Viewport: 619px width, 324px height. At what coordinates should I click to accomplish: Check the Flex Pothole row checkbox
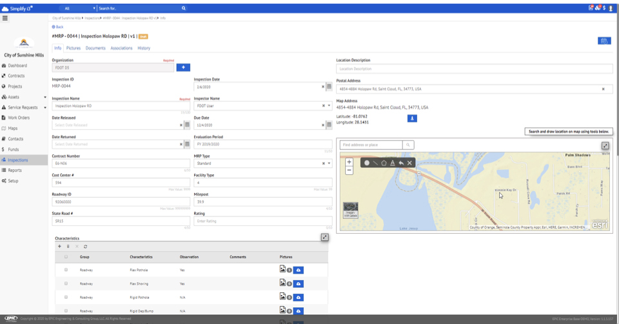tap(66, 270)
